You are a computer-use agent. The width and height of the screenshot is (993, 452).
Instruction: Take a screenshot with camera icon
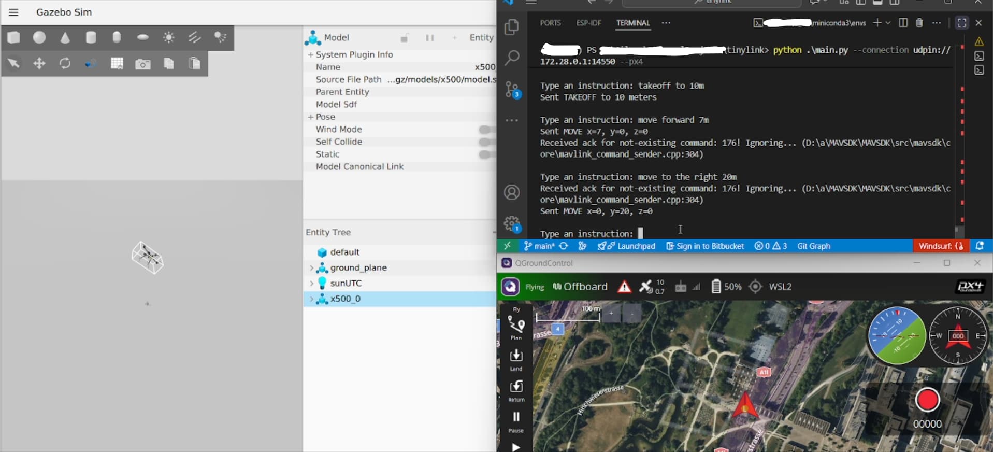(142, 64)
